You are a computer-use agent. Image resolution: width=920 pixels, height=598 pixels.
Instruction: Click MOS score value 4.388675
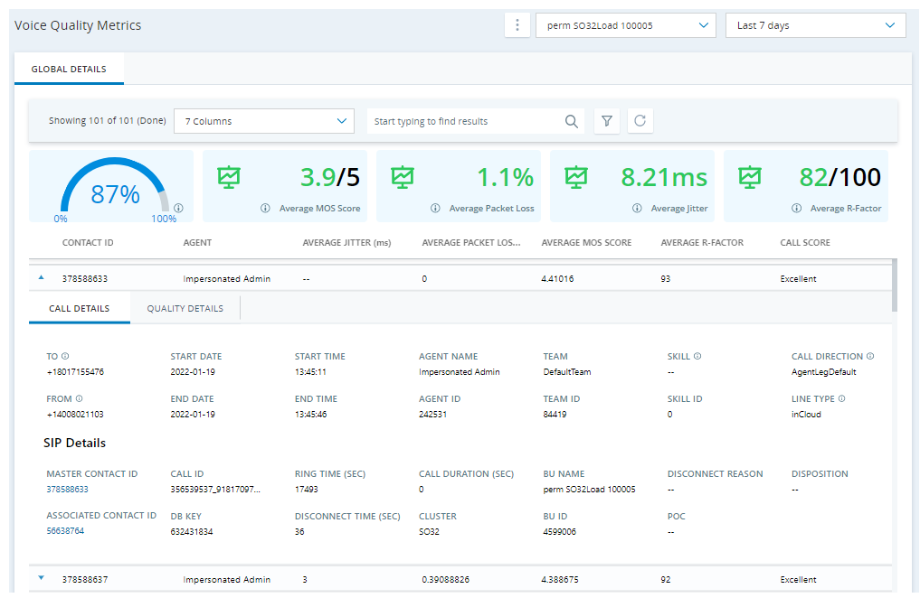click(560, 579)
